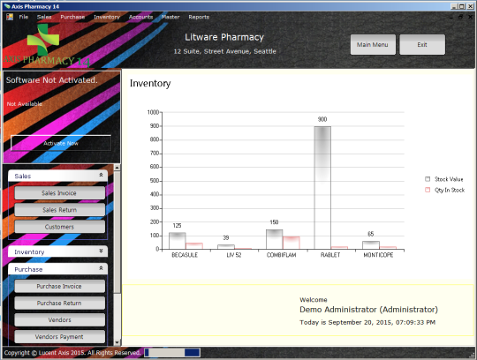
Task: Open Sales Invoice
Action: pos(60,193)
